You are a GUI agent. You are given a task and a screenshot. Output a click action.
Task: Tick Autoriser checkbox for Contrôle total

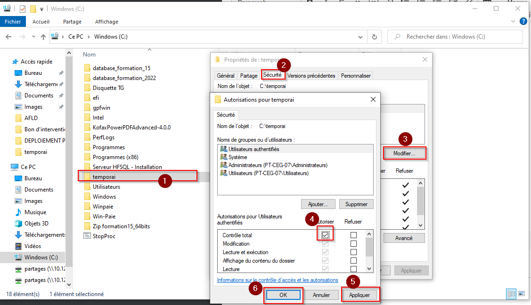(x=326, y=235)
